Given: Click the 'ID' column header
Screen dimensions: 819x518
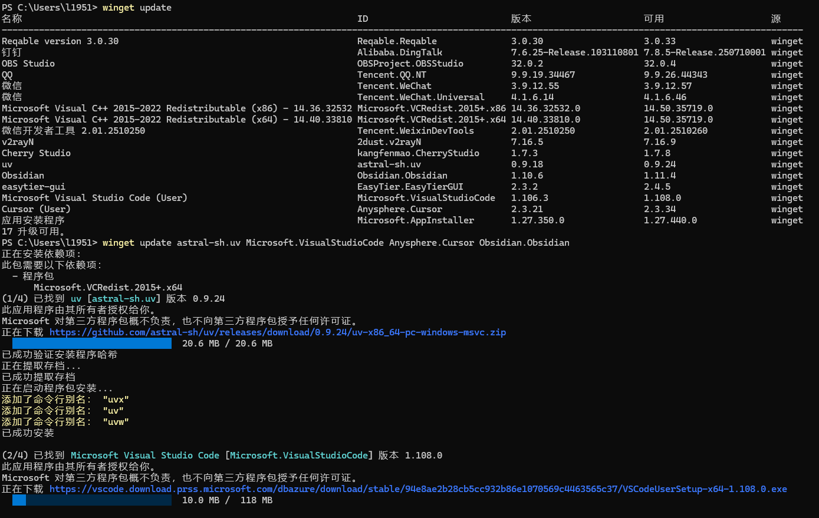Looking at the screenshot, I should (x=363, y=19).
